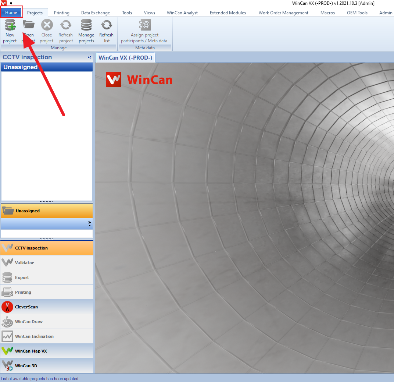Expand the chevron below the Unassigned bar

pyautogui.click(x=89, y=223)
